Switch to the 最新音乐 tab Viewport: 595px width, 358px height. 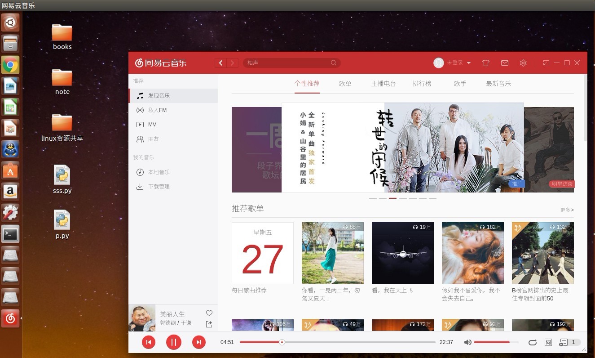click(x=498, y=84)
